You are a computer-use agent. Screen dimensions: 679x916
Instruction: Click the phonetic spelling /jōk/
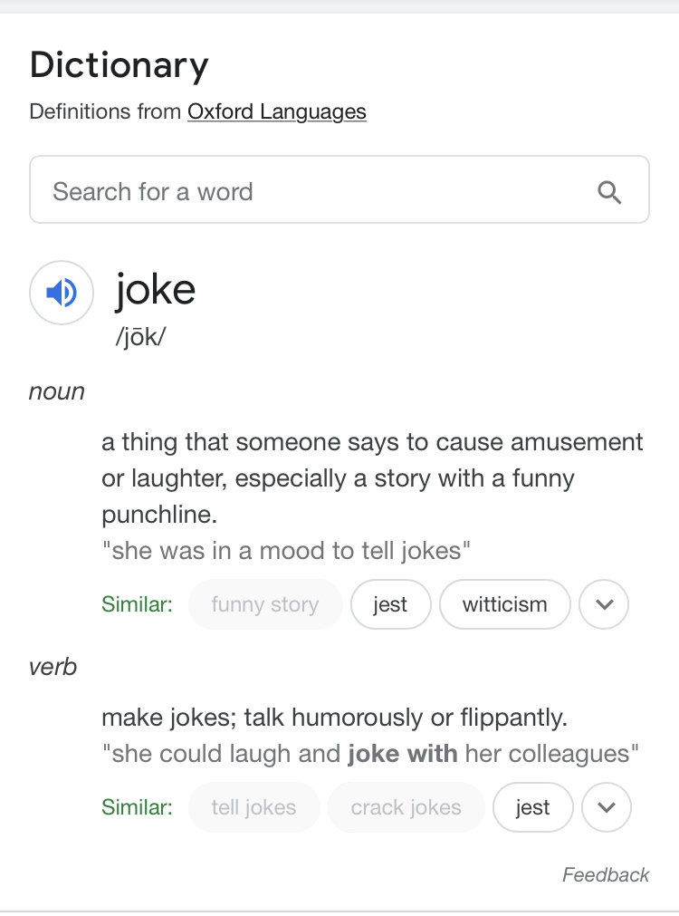(140, 337)
